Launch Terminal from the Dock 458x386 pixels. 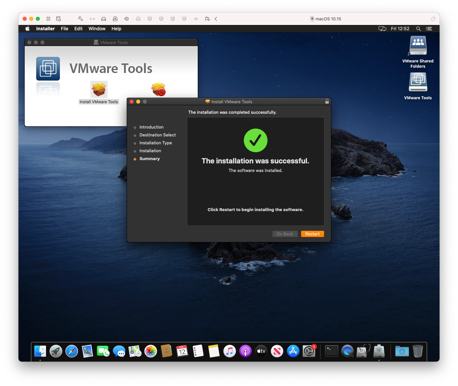pos(331,351)
